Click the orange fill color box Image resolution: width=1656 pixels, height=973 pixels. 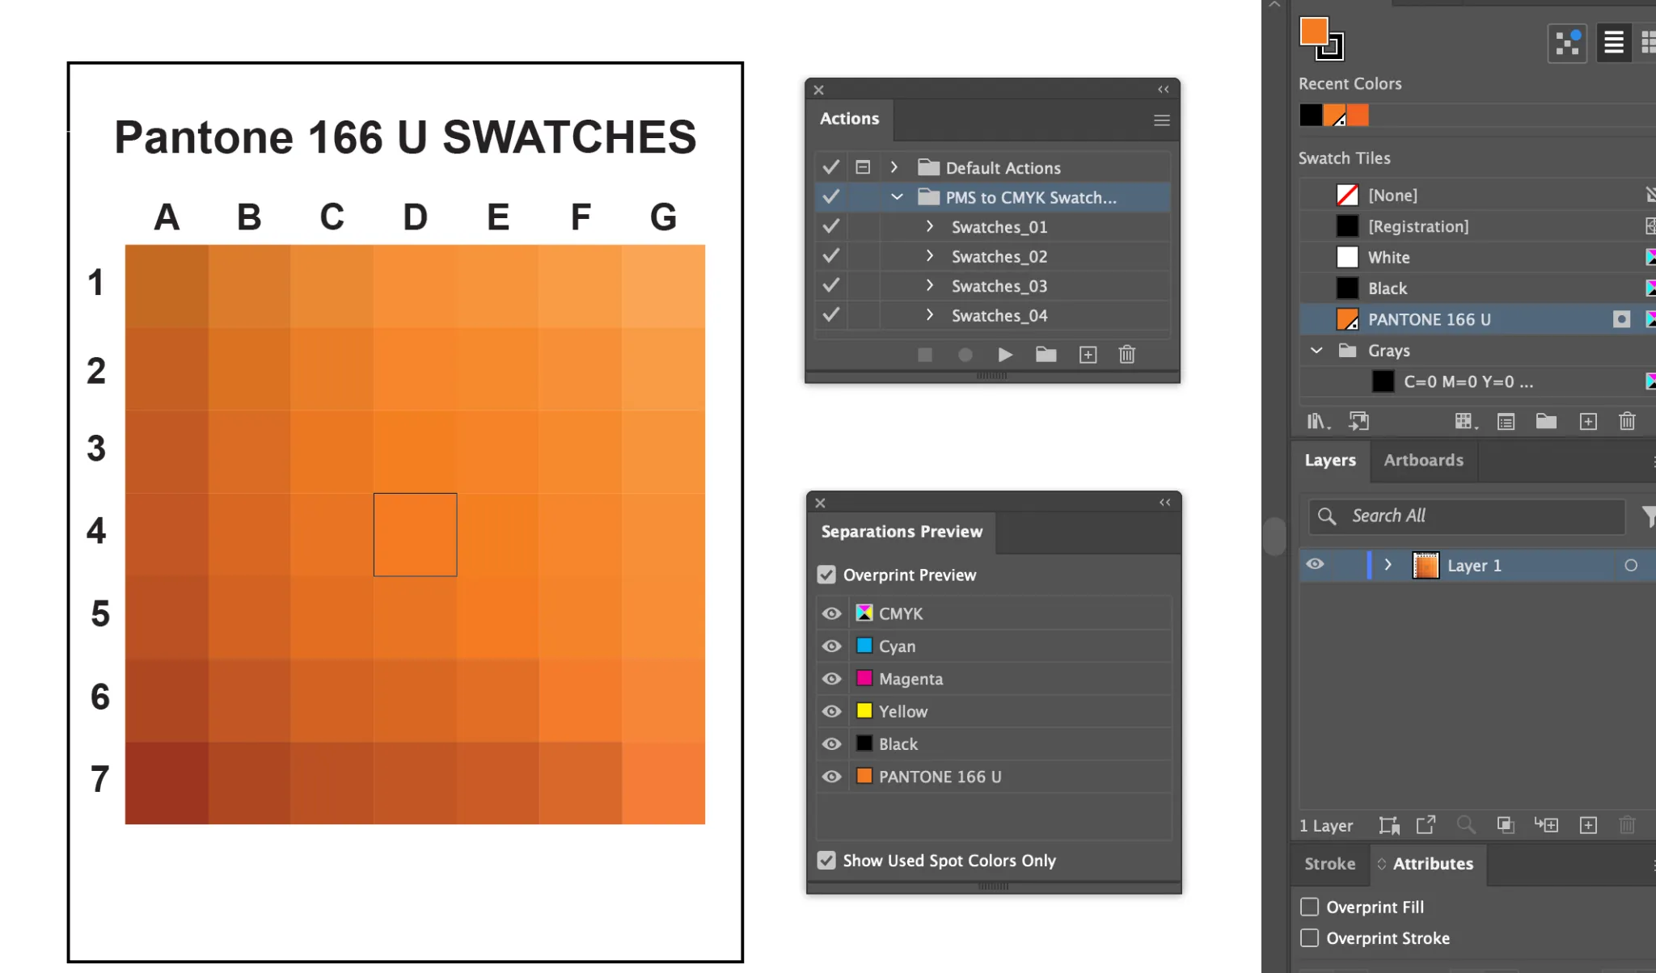[x=1313, y=32]
